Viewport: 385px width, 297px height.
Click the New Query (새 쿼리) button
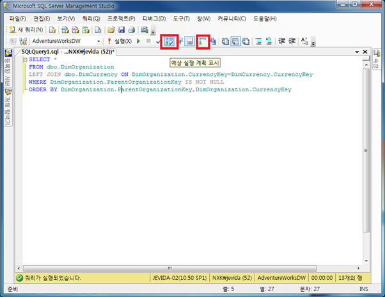[26, 30]
